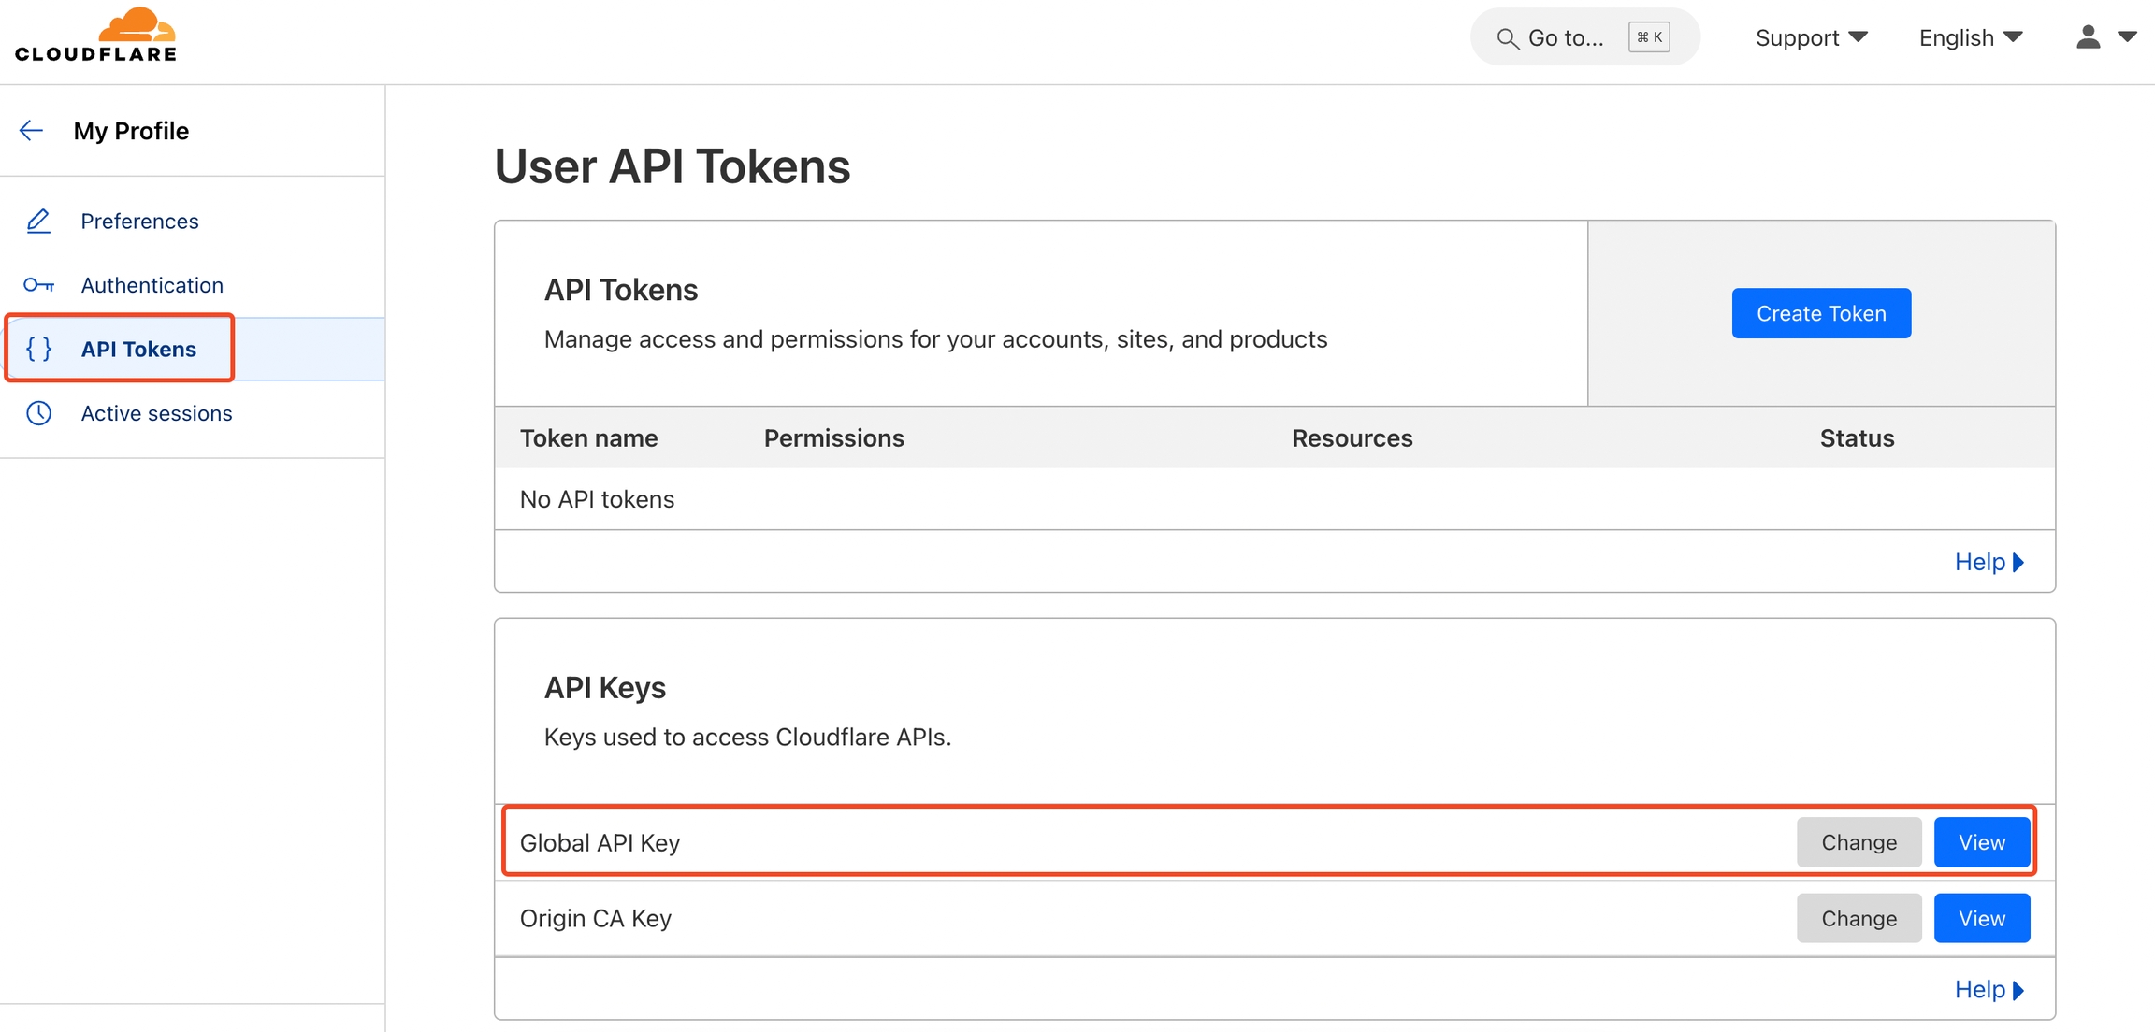Click 'Manage access and permissions' description text

[935, 338]
